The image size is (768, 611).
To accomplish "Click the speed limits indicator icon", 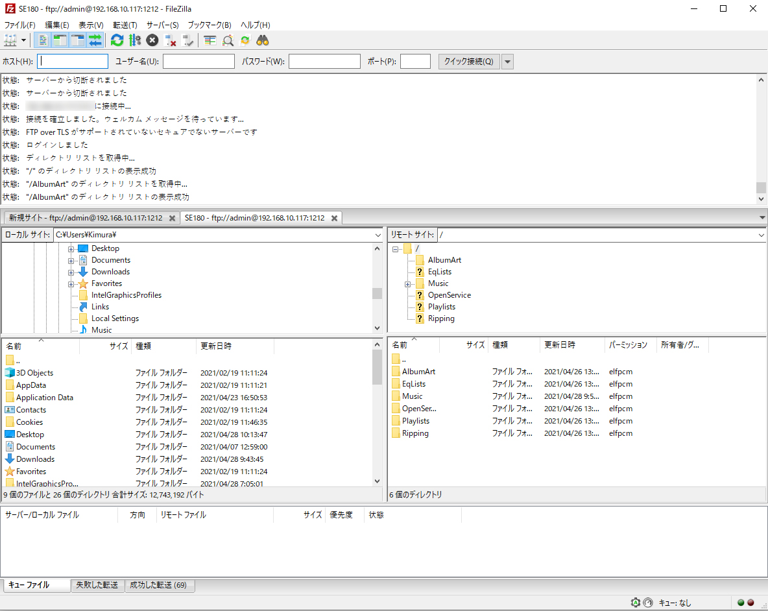I will pyautogui.click(x=648, y=603).
